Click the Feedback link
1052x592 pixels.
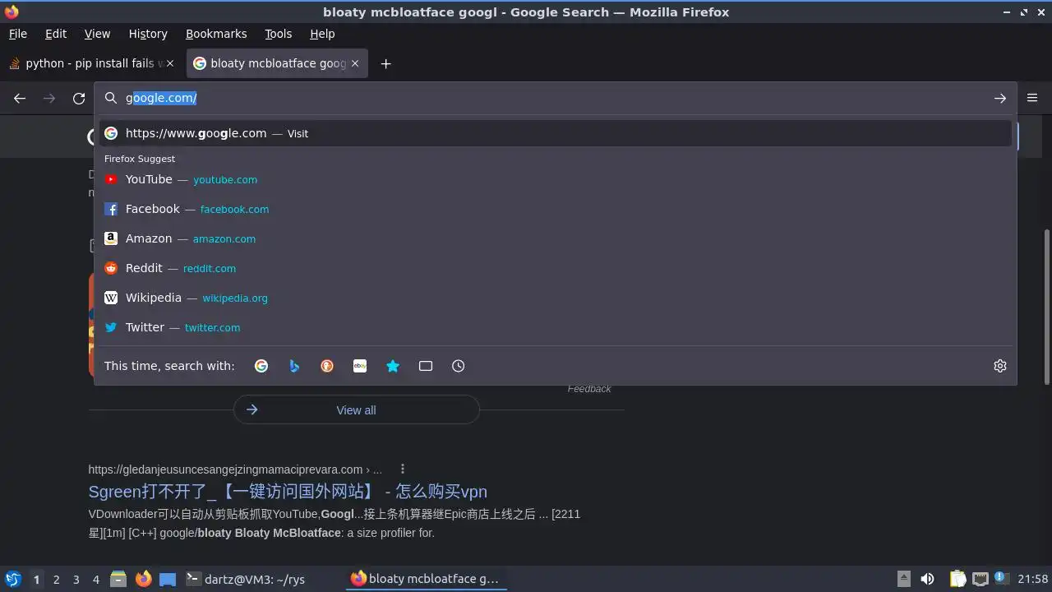589,389
